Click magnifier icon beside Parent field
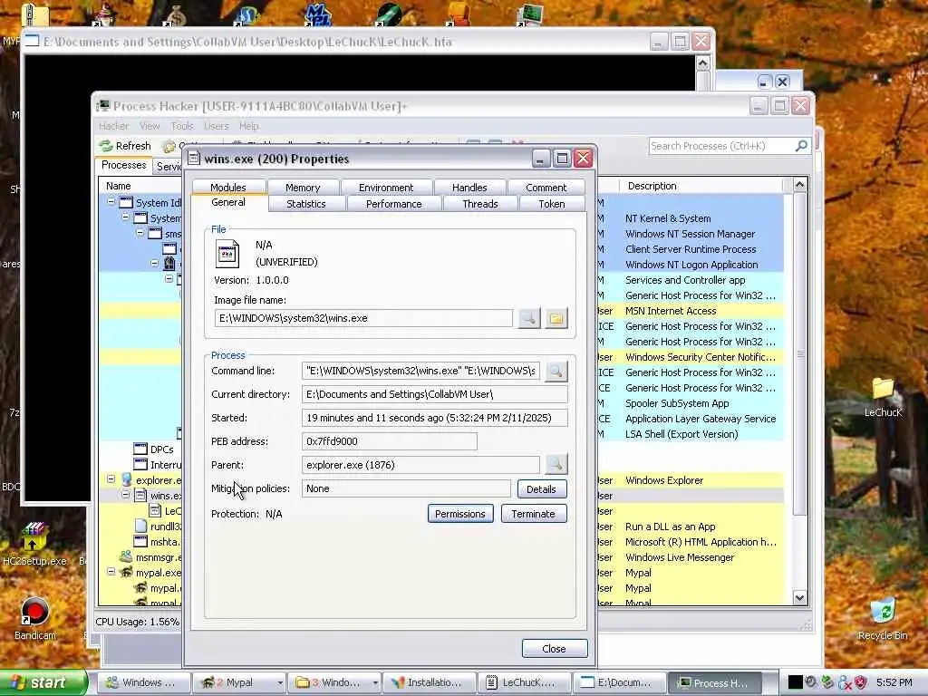 (x=556, y=465)
